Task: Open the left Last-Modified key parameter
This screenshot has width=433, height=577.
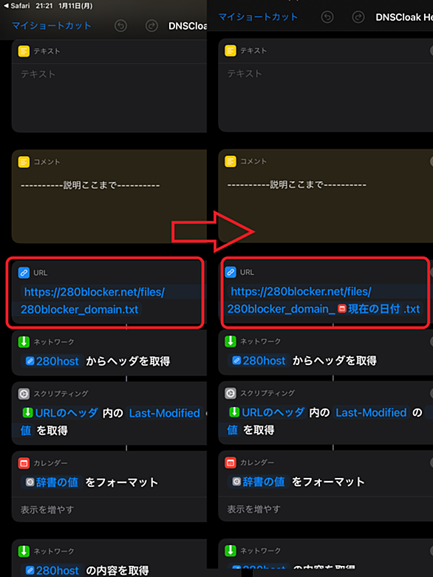Action: coord(165,413)
